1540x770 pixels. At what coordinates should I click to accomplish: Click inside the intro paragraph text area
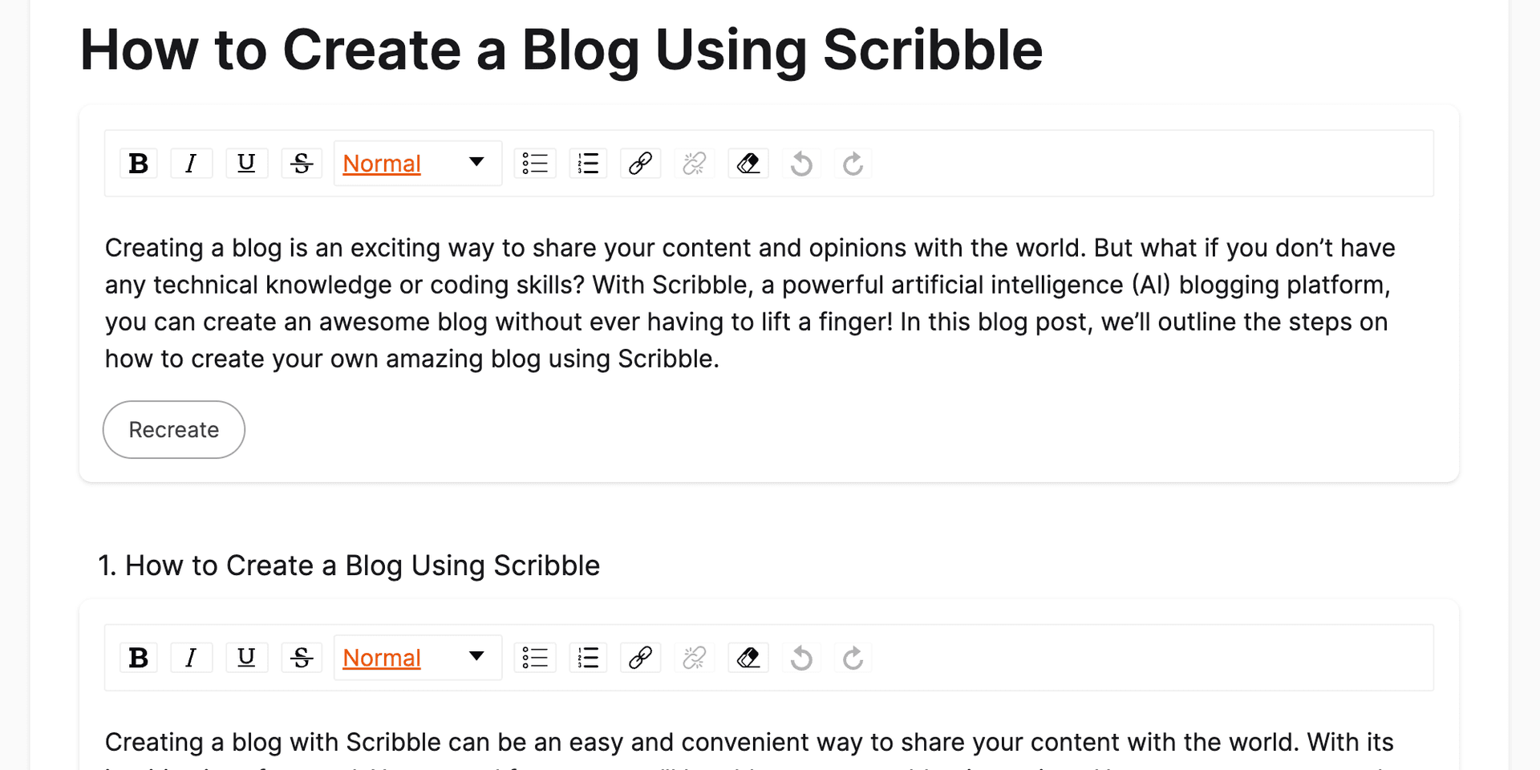(722, 302)
